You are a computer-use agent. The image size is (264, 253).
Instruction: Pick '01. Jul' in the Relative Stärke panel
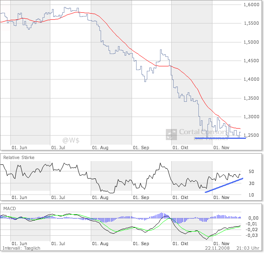(x=58, y=197)
